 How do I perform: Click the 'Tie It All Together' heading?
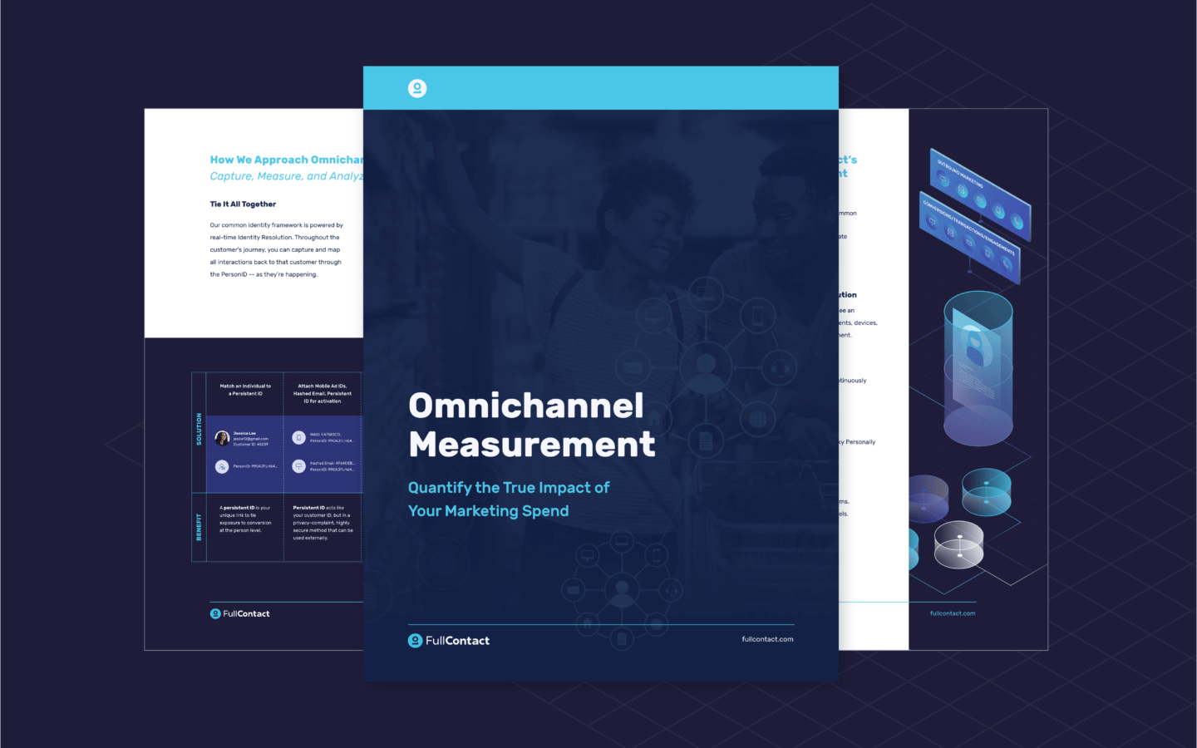click(243, 204)
